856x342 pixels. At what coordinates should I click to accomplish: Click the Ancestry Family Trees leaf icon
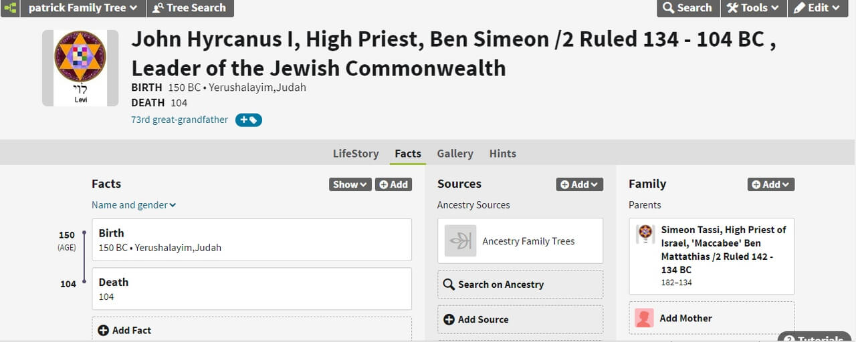tap(461, 241)
